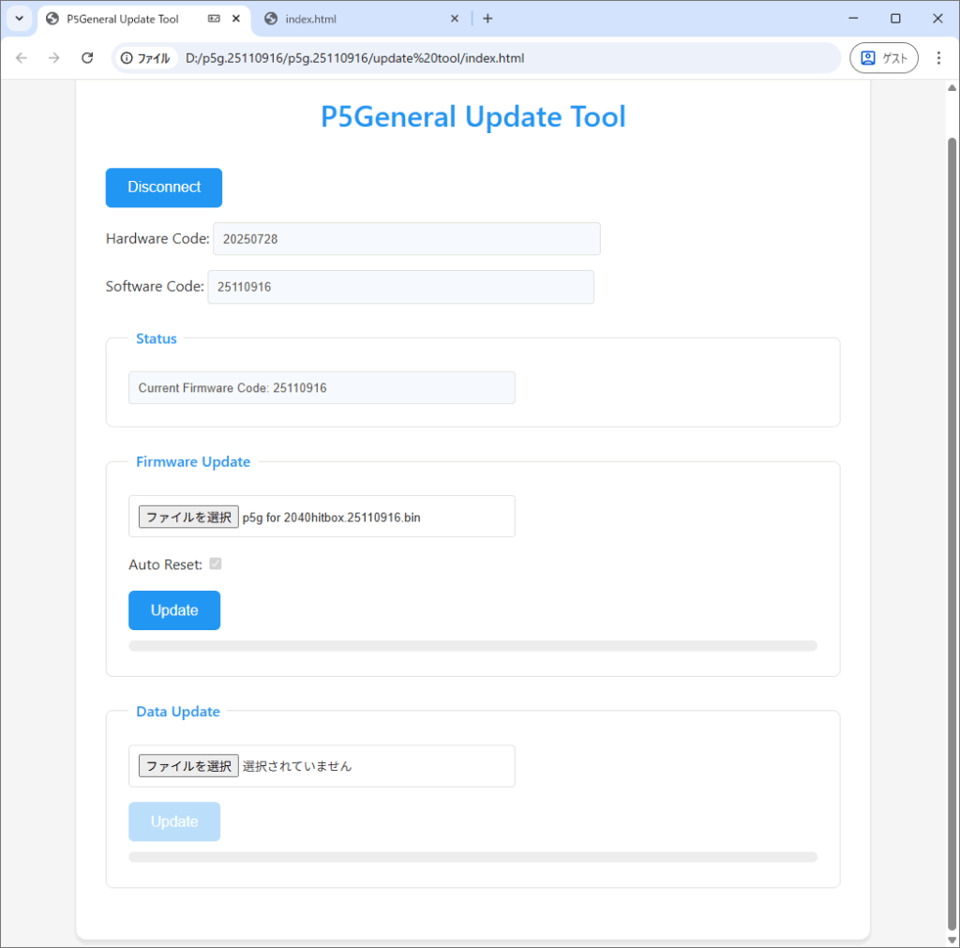Viewport: 960px width, 948px height.
Task: Click the Firmware Update progress bar
Action: tap(472, 646)
